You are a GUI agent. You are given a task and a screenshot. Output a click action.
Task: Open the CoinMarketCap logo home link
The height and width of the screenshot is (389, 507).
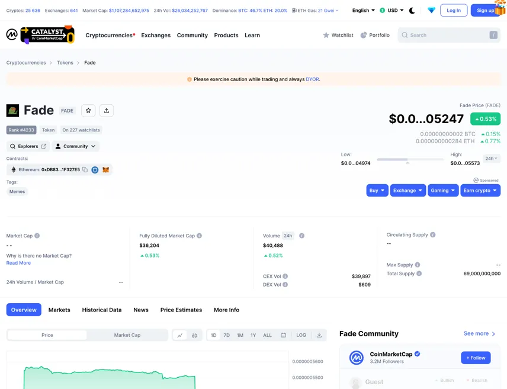(x=12, y=34)
